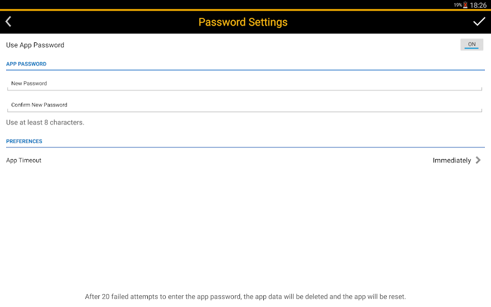Tap the Use App Password label row
The width and height of the screenshot is (491, 307).
click(x=245, y=45)
